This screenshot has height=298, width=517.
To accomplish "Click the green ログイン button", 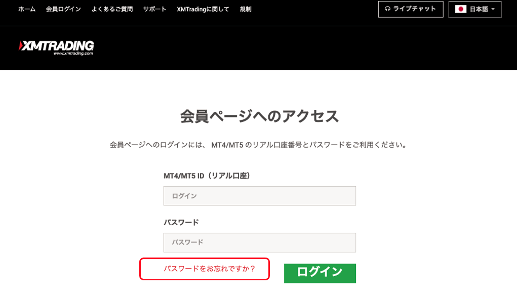I will pyautogui.click(x=320, y=273).
